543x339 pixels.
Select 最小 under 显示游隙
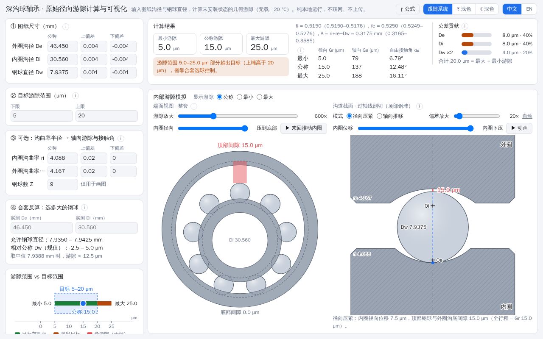245,97
